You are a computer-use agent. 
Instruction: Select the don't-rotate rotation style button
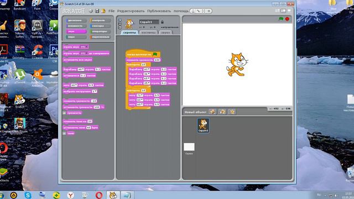click(120, 27)
